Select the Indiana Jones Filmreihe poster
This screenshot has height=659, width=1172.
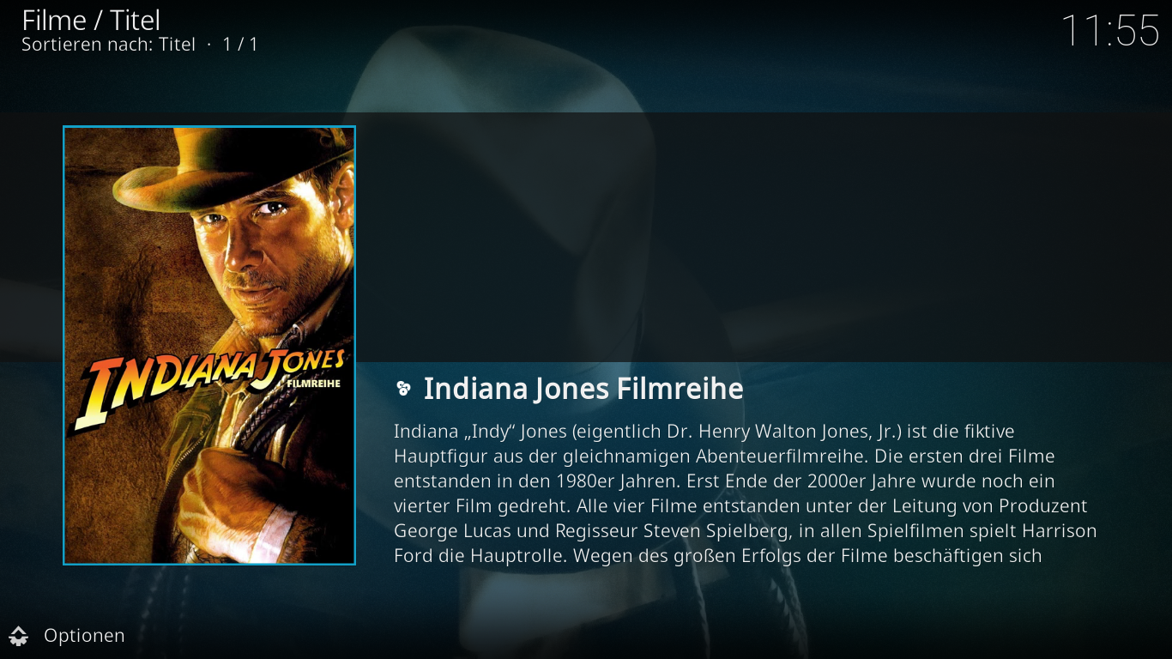click(x=209, y=345)
